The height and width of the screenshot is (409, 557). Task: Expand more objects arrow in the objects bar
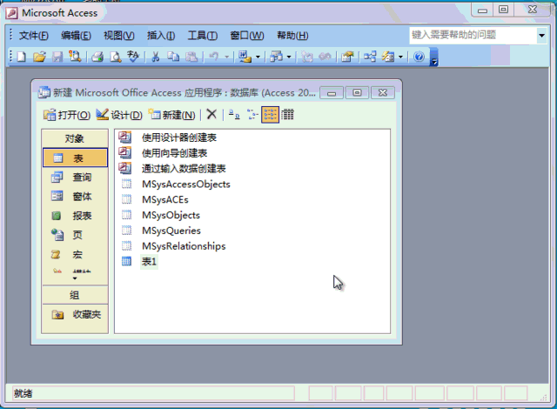click(x=75, y=278)
